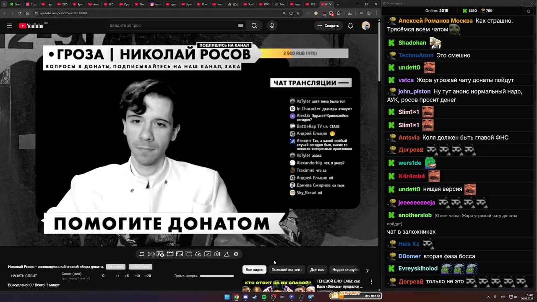This screenshot has width=537, height=302.
Task: Start voice search with microphone button
Action: coord(272,26)
